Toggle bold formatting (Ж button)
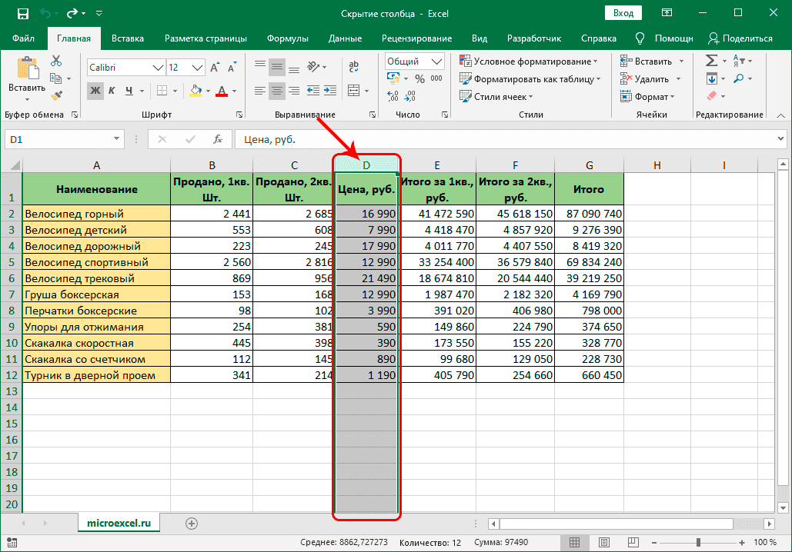Viewport: 792px width, 552px height. coord(95,91)
